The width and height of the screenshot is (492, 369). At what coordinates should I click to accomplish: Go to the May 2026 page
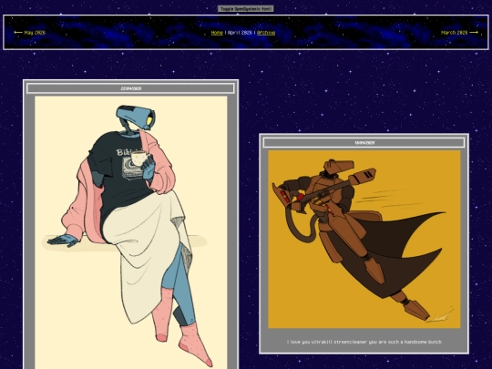(x=30, y=32)
